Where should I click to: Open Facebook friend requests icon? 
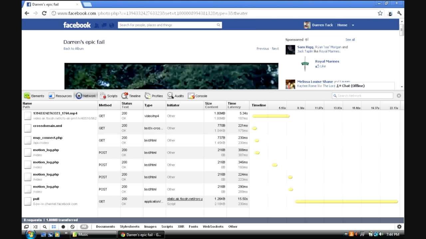pos(97,25)
